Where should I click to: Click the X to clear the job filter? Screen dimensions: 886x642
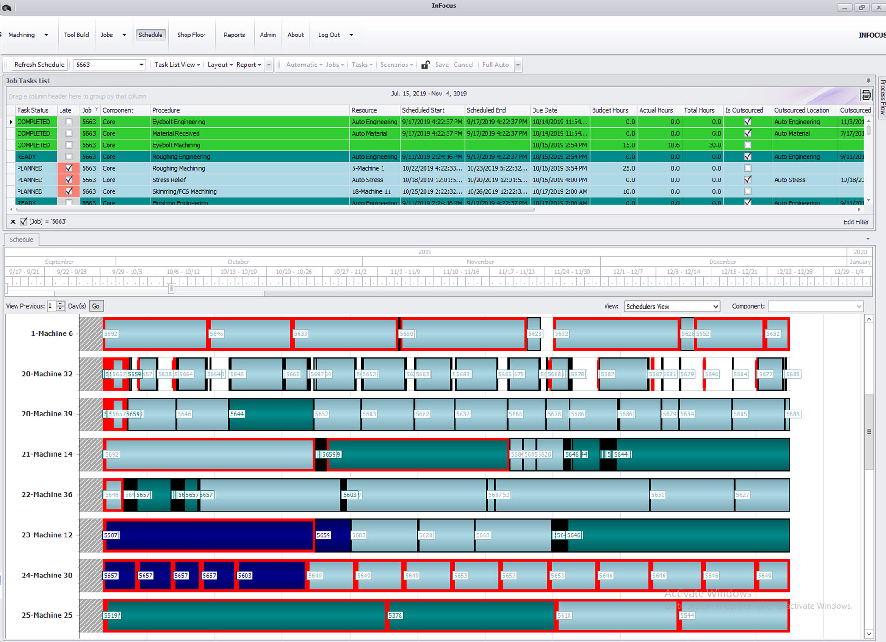point(12,221)
